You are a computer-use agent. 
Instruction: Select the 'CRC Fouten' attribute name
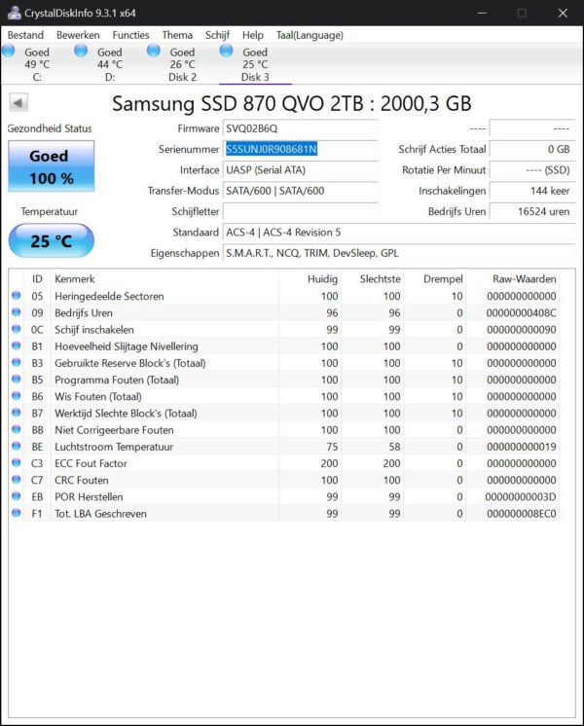click(x=82, y=480)
